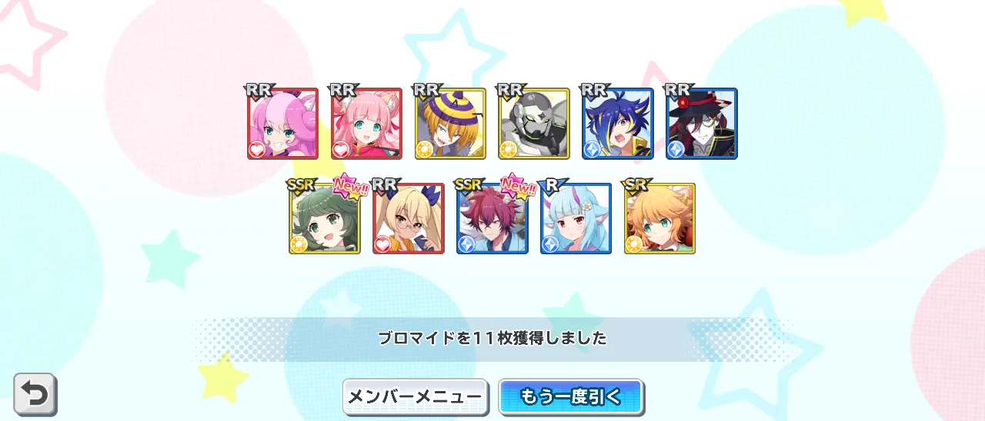This screenshot has width=985, height=421.
Task: Tap もう一度引く to draw again
Action: pos(571,396)
